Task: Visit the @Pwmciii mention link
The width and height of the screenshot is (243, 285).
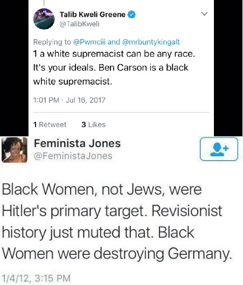Action: 89,42
